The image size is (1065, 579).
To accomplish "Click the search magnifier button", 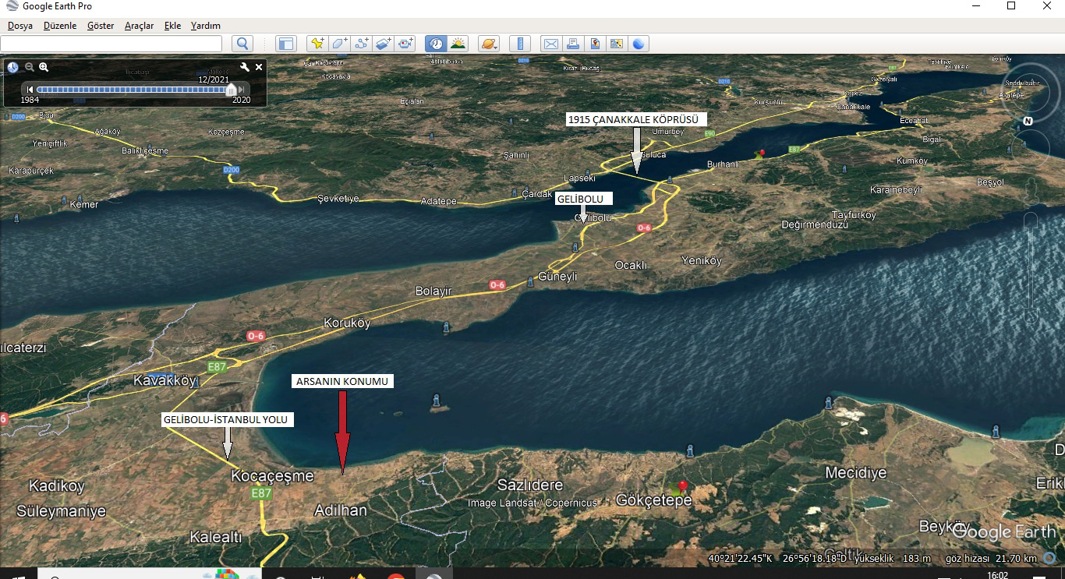I will click(x=242, y=44).
